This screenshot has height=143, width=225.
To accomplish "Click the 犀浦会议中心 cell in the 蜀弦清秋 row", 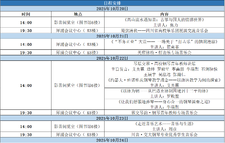I will tap(78, 30).
